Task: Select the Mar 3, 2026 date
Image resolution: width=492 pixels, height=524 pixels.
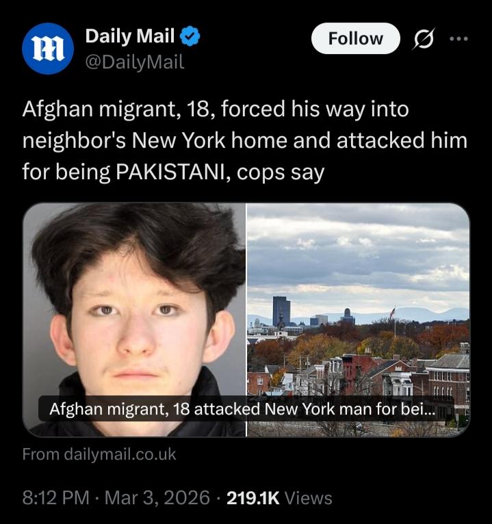Action: 157,497
